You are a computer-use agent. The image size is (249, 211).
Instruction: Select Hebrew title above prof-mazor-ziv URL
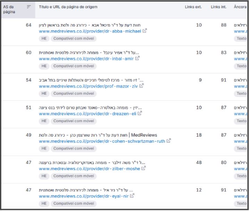(x=91, y=80)
